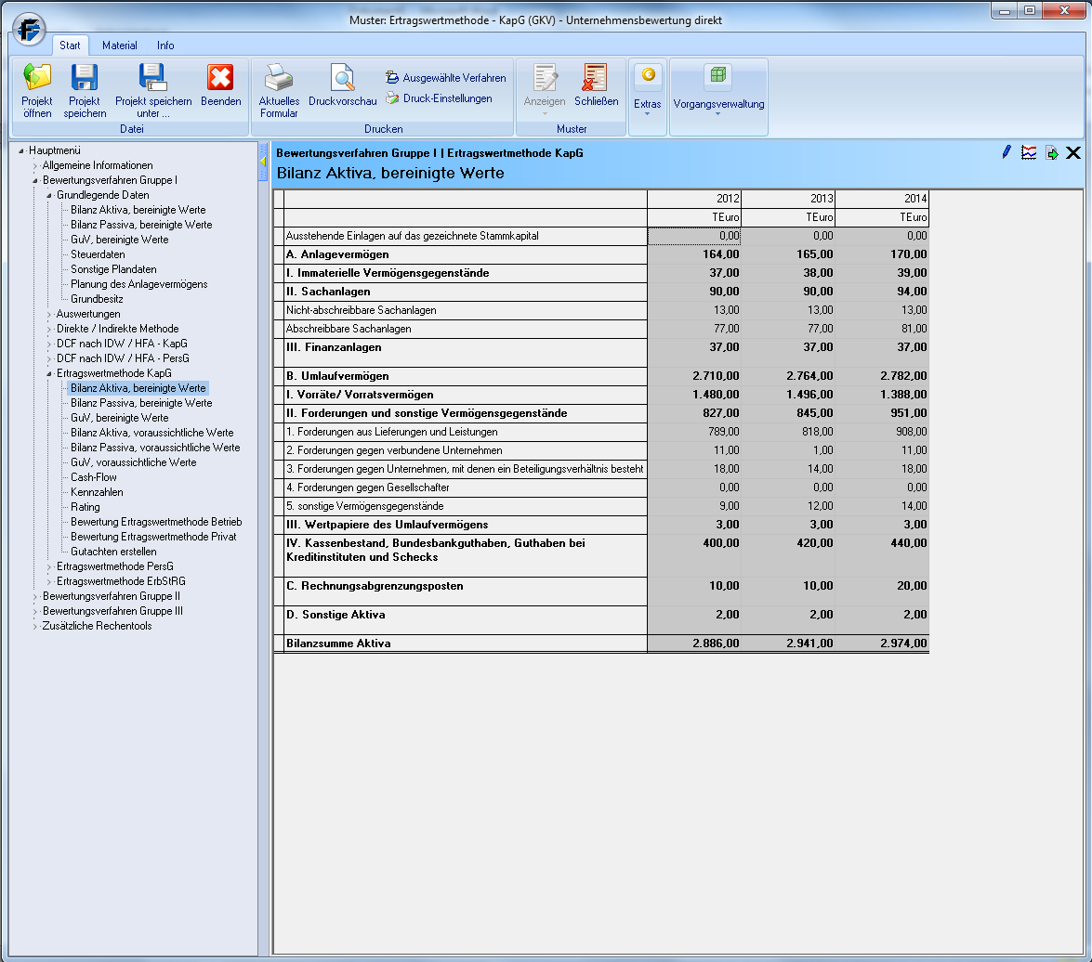Expand DCF nach IDW / HFA - KapG
This screenshot has height=962, width=1092.
48,344
